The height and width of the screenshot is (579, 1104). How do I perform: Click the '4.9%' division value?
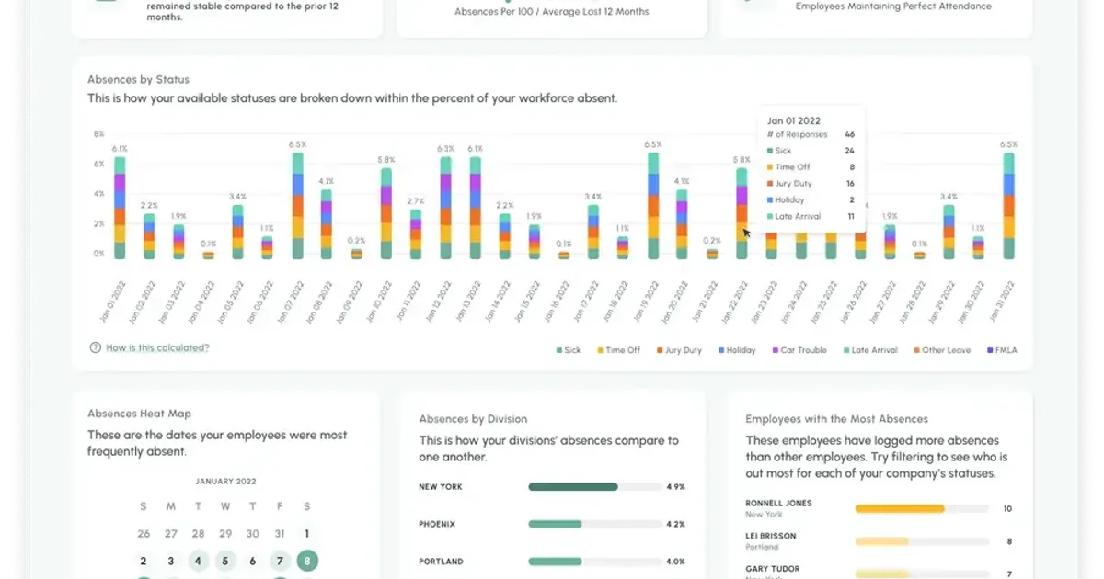tap(676, 487)
